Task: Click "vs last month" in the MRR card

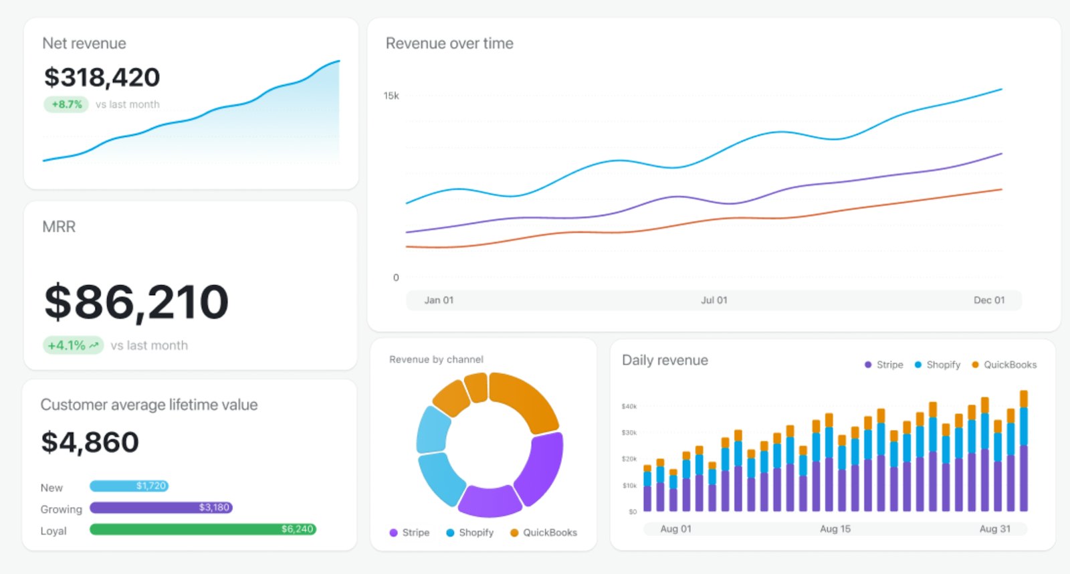Action: coord(149,345)
